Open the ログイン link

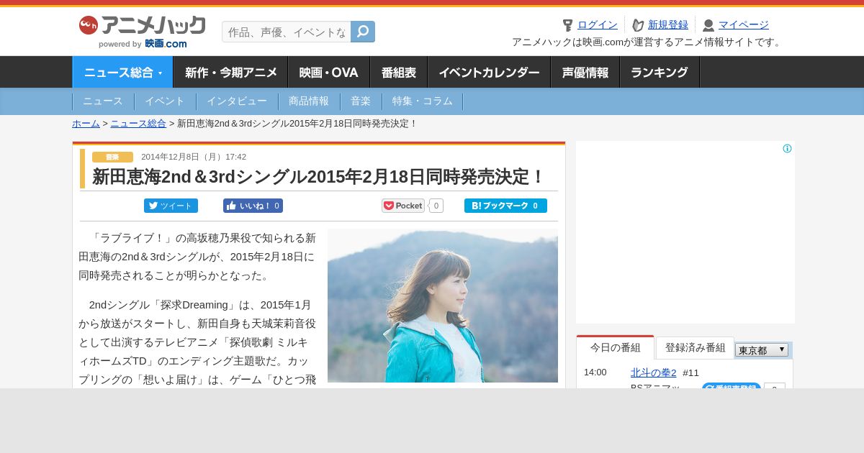click(598, 24)
